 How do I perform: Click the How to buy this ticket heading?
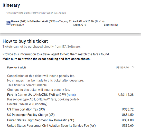(25, 41)
